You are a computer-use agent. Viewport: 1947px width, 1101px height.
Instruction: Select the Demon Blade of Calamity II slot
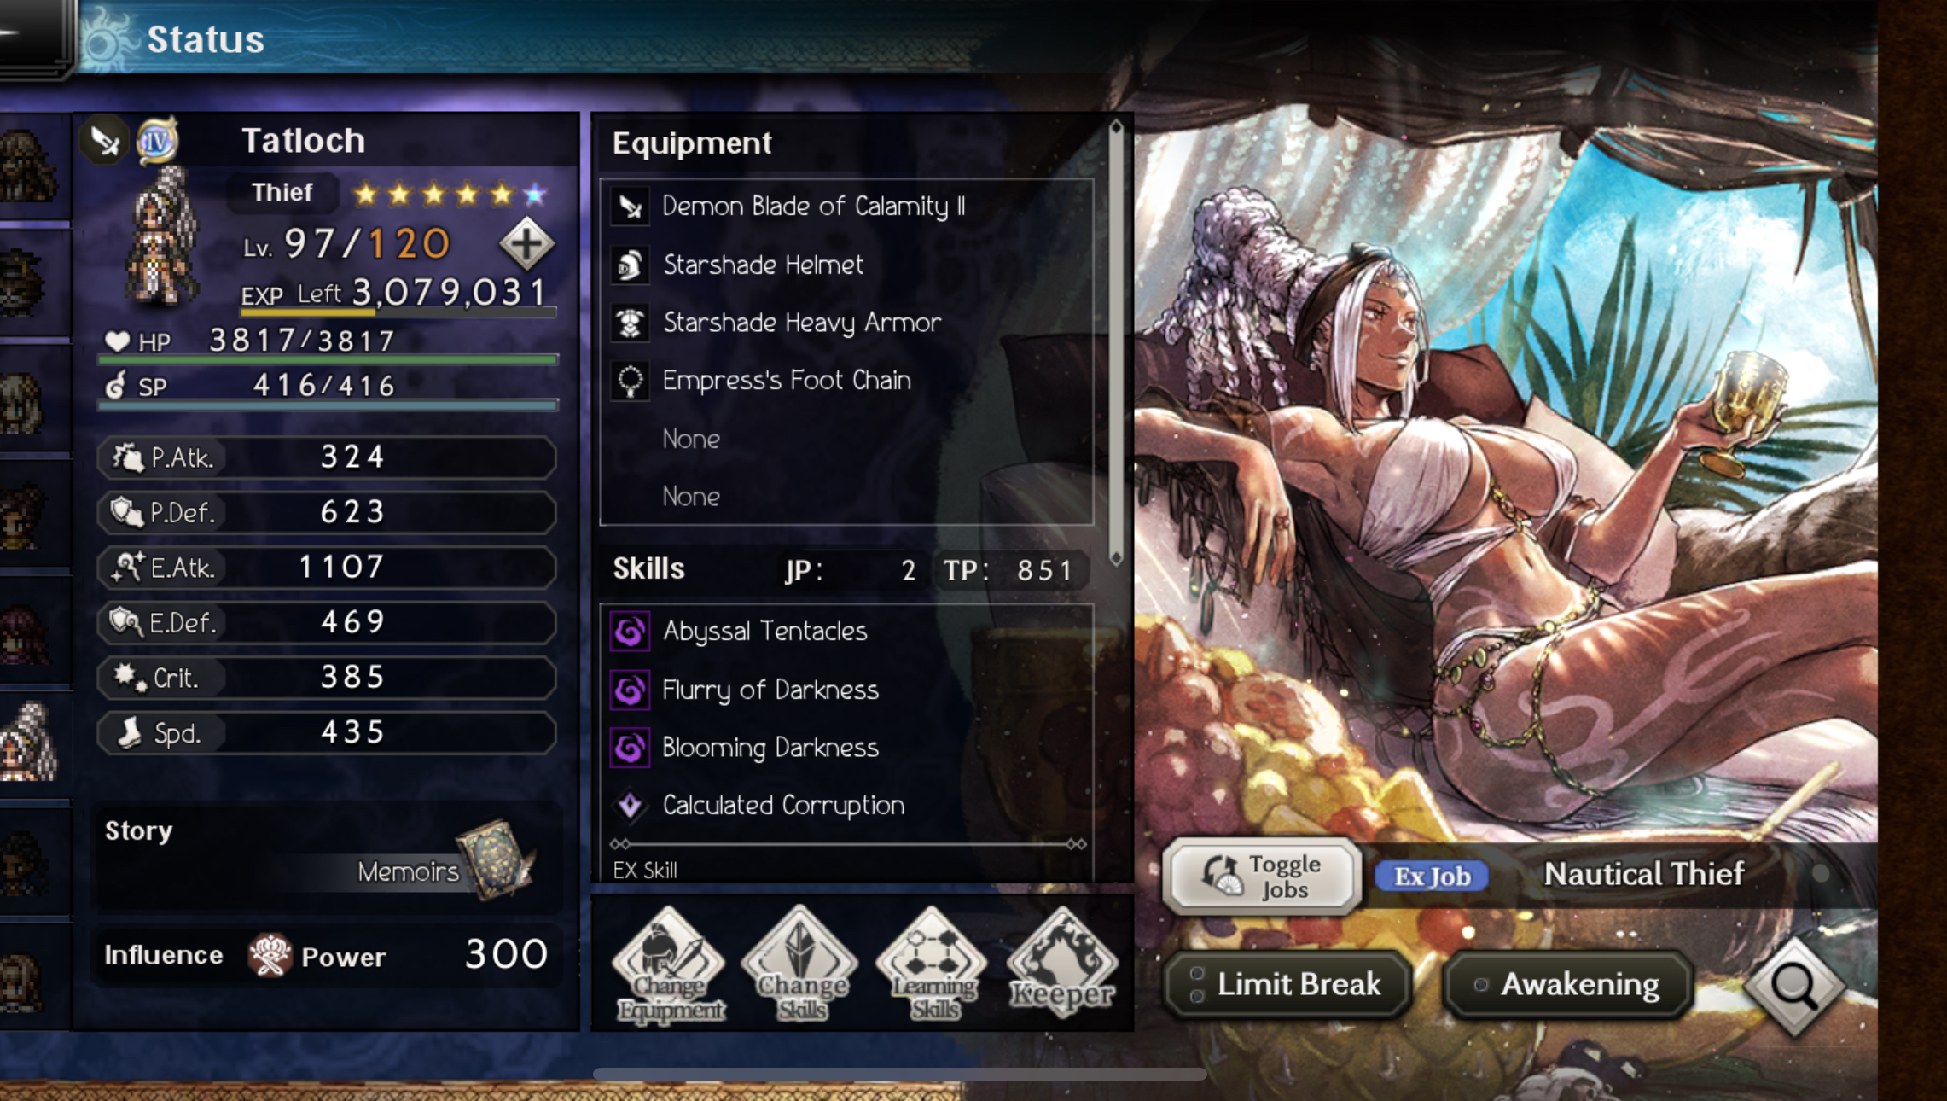coord(846,207)
